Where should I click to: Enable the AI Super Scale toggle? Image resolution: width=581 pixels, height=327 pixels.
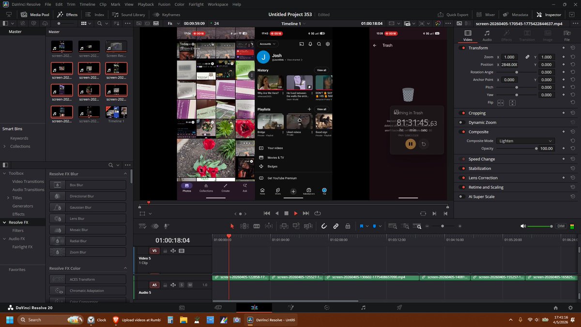pyautogui.click(x=463, y=197)
